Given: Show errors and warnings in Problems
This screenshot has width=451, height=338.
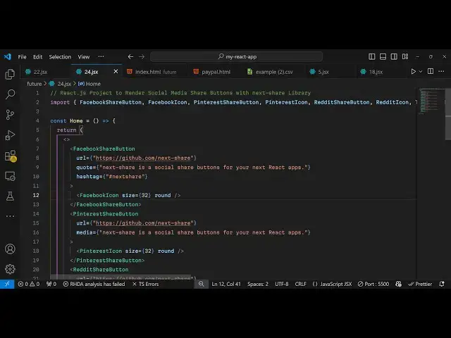Looking at the screenshot, I should 29,284.
